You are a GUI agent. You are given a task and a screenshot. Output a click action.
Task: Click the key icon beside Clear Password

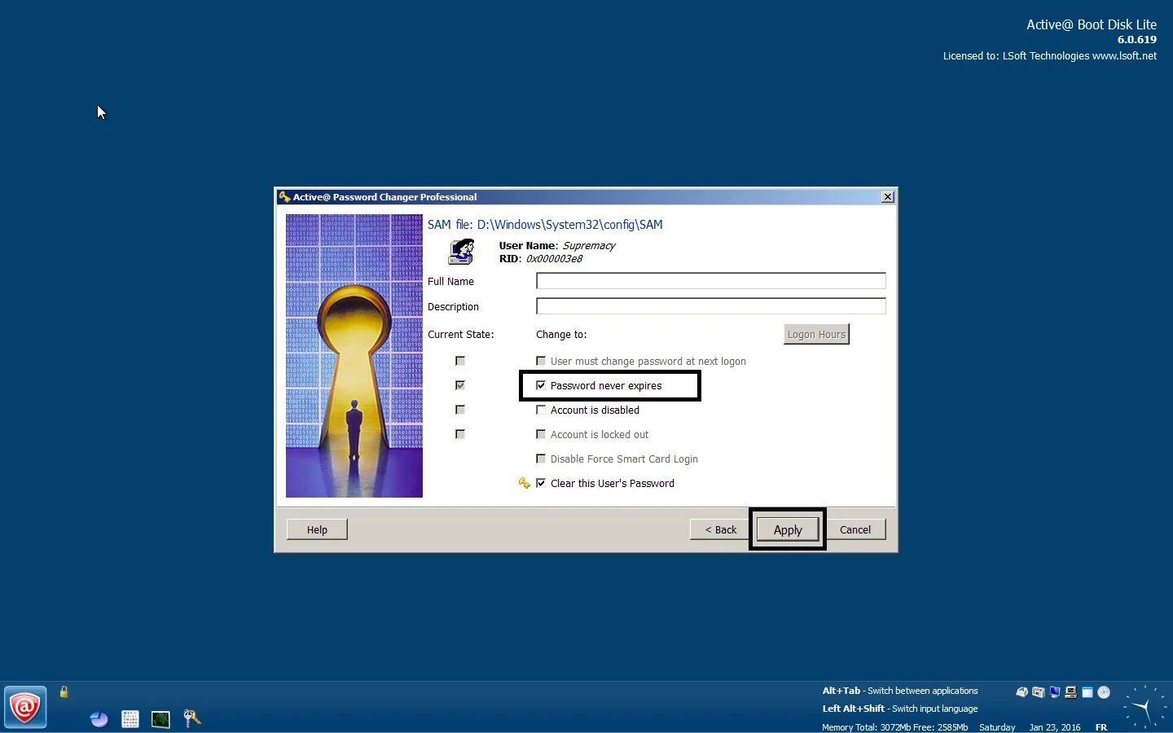[524, 483]
